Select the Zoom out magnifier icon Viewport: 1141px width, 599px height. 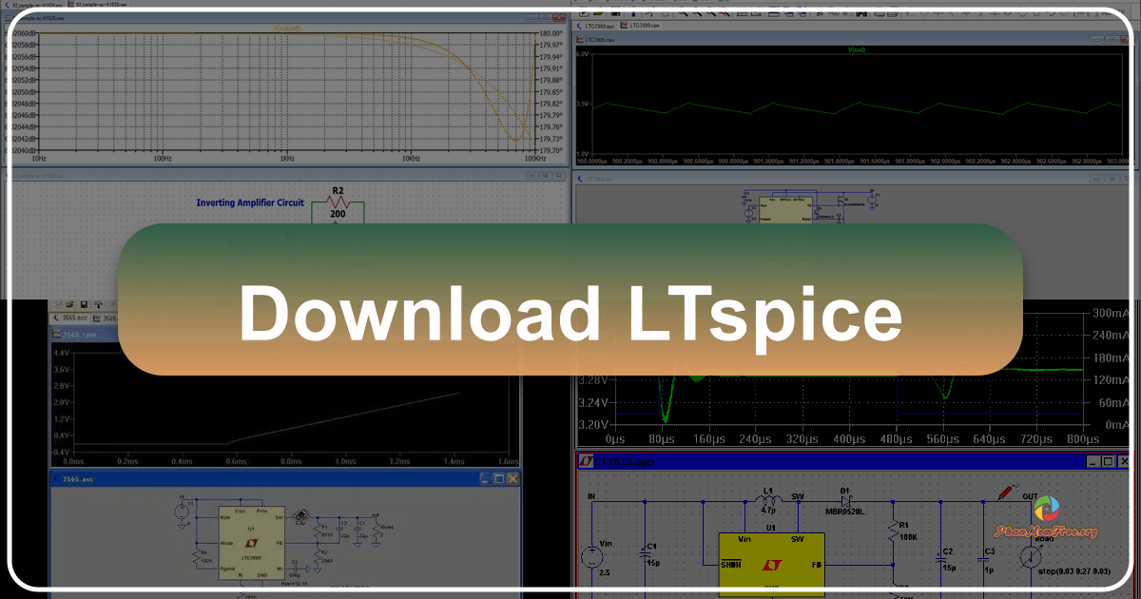coord(699,12)
